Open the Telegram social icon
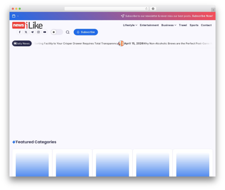The width and height of the screenshot is (225, 190). [x=32, y=32]
